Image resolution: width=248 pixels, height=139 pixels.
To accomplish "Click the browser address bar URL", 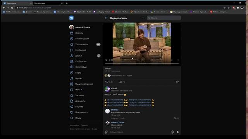I will tap(35, 8).
